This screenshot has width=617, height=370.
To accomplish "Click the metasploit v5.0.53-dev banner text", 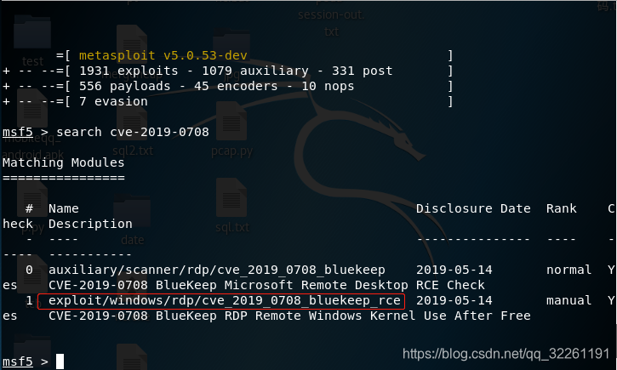I will point(163,55).
